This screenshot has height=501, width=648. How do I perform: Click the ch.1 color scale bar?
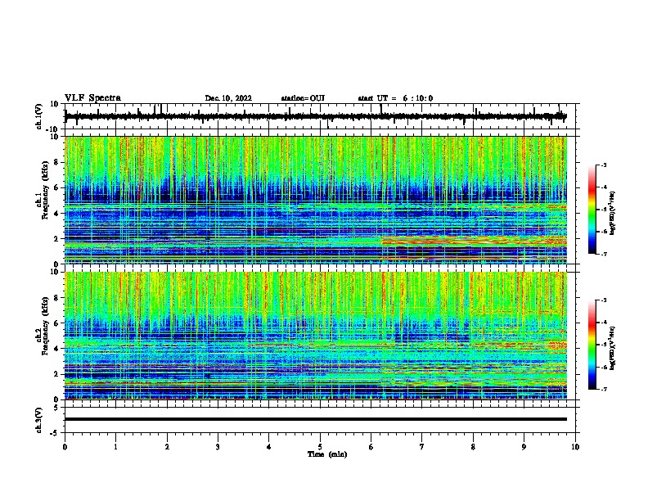592,210
